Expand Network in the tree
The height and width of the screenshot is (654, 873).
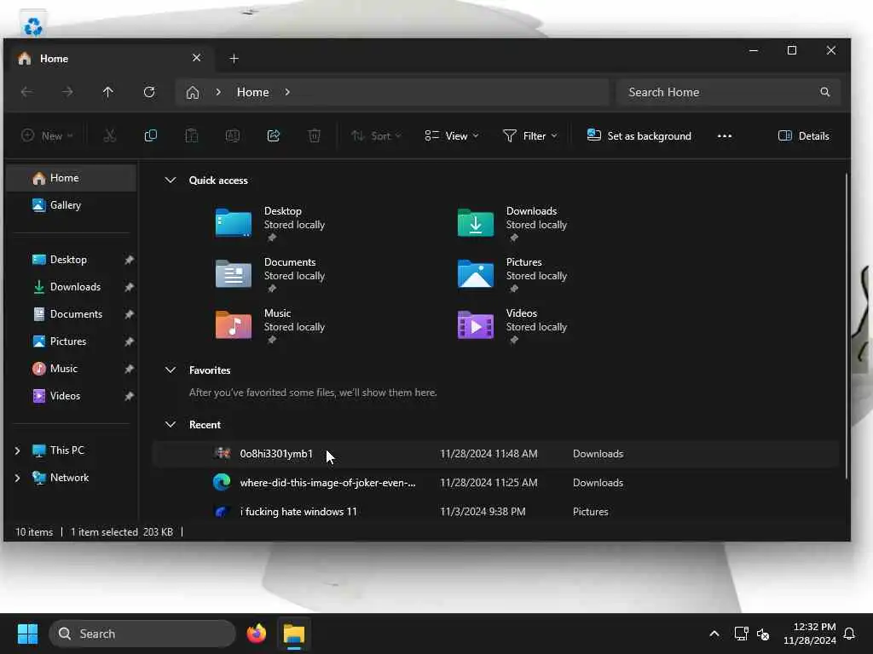[17, 478]
